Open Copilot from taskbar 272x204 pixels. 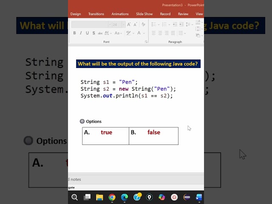click(162, 197)
